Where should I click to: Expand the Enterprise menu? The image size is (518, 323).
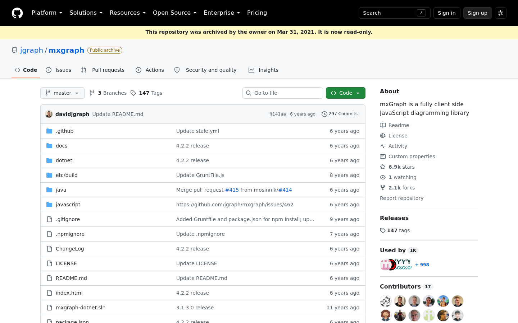pos(222,13)
